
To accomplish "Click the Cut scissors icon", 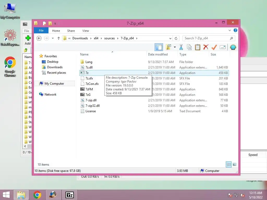I will click(181, 47).
